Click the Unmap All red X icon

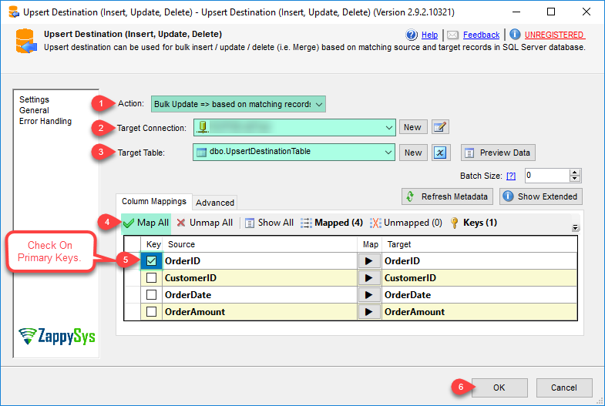pyautogui.click(x=180, y=223)
